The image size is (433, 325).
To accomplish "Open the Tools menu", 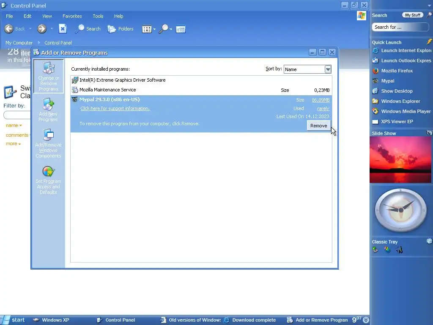I will point(98,16).
